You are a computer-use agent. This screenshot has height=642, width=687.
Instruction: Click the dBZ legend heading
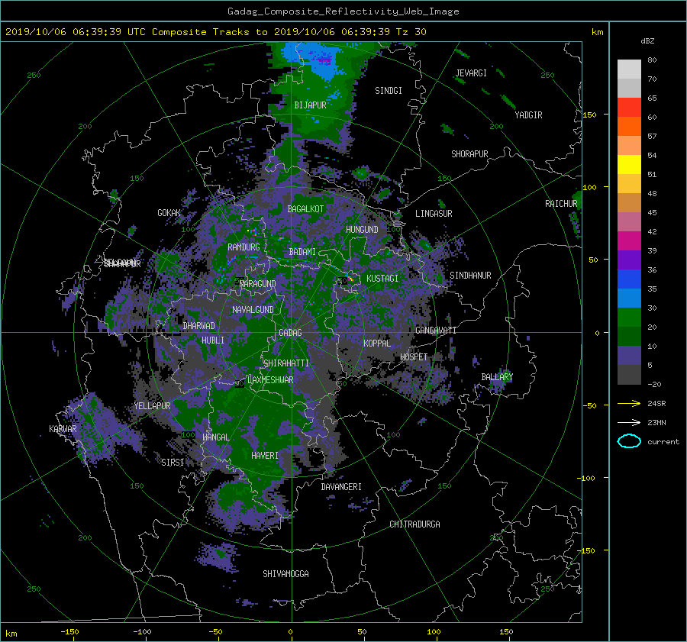(x=647, y=41)
